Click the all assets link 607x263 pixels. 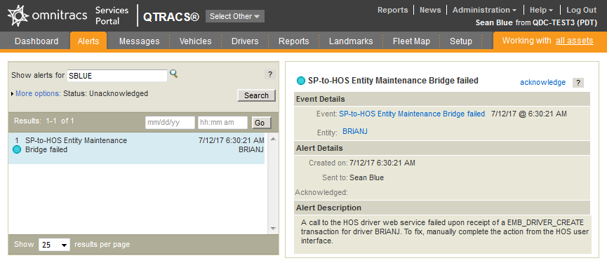pos(575,41)
